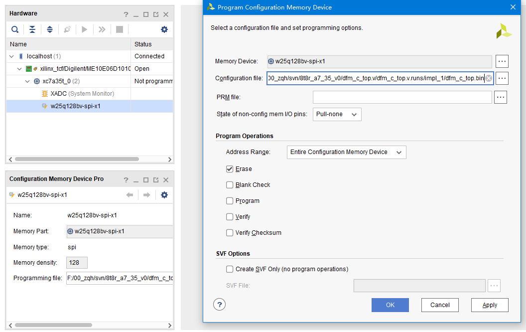Click the Status column header
This screenshot has width=526, height=332.
click(x=152, y=44)
